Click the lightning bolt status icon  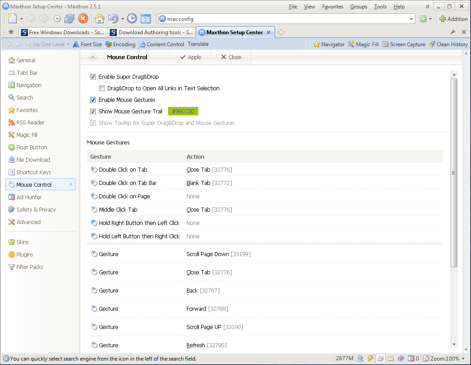coord(370,358)
